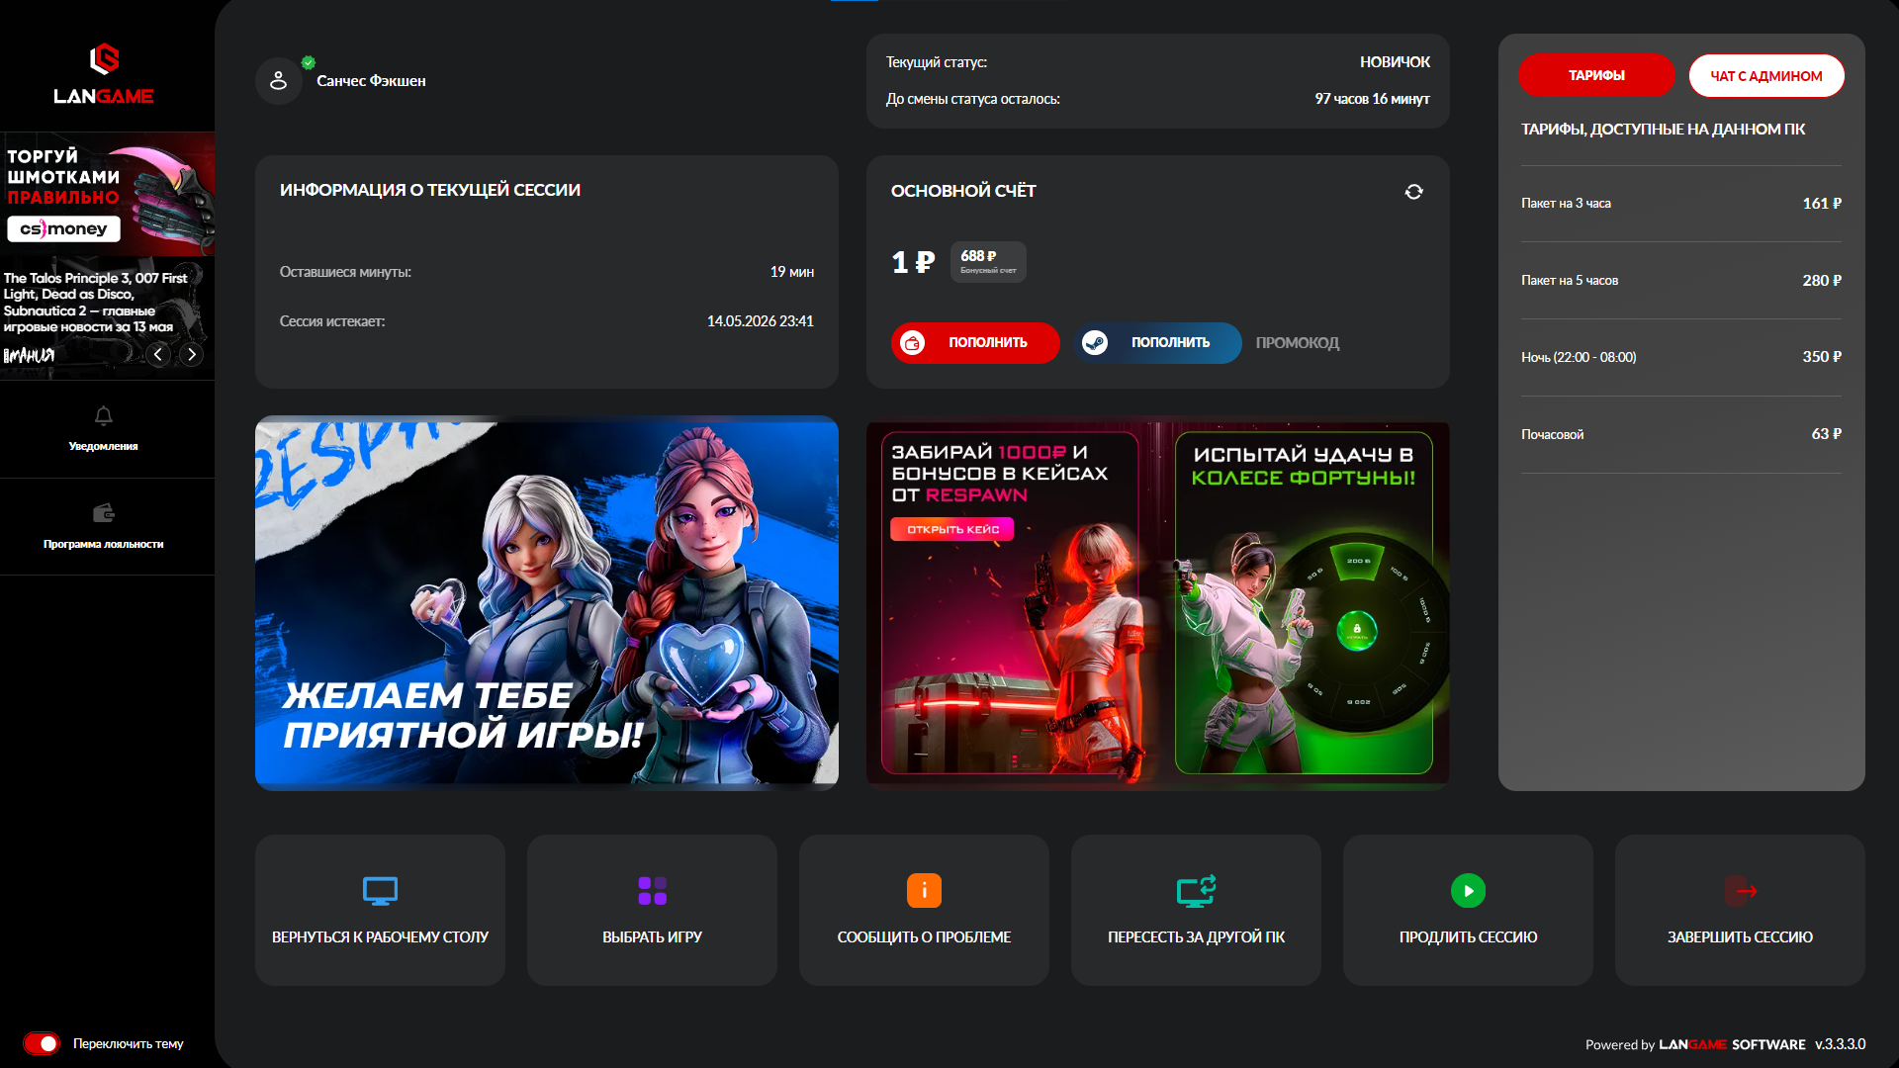1899x1068 pixels.
Task: Select the Почасовой tariff
Action: coord(1681,435)
